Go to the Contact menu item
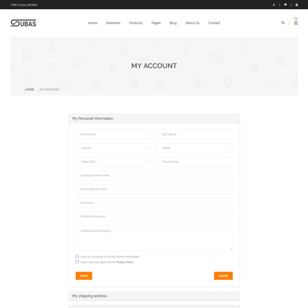 point(214,23)
